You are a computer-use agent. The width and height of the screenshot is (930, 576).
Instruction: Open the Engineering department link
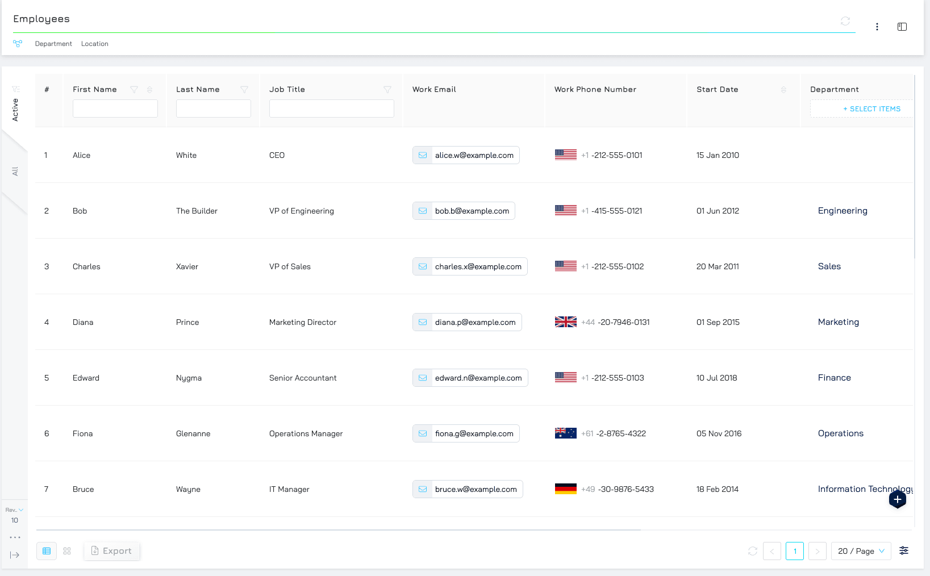coord(842,211)
